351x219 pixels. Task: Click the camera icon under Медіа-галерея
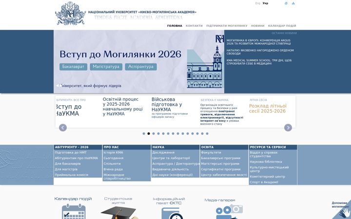tap(229, 212)
